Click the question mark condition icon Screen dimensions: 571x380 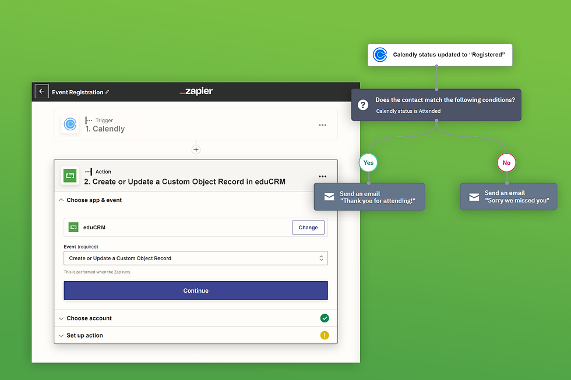point(362,105)
